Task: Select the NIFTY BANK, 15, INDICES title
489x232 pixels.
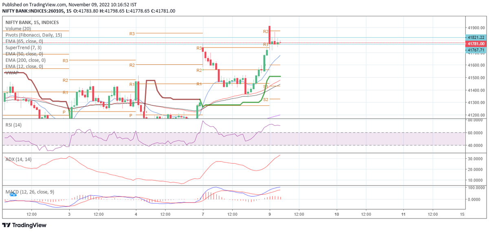Action: (x=32, y=22)
